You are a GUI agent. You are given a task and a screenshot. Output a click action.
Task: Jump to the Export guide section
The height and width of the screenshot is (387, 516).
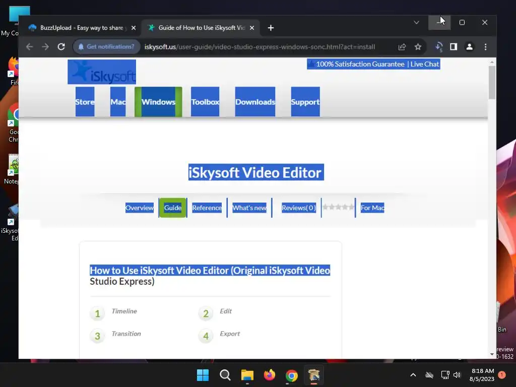click(230, 334)
